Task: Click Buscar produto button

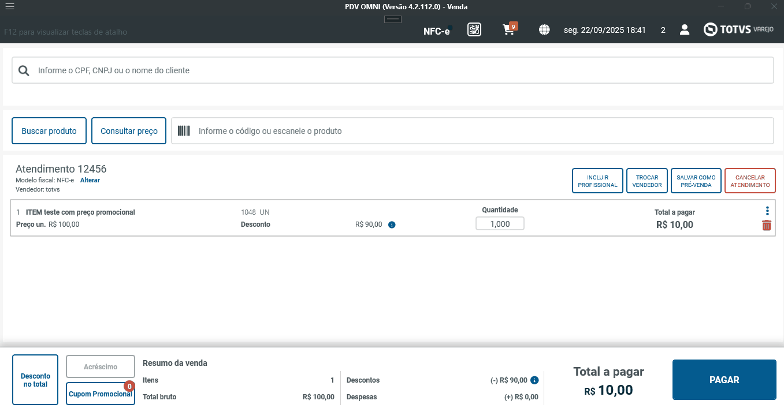Action: point(49,131)
